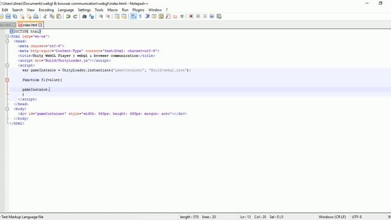The image size is (391, 220).
Task: Open the Function List icon
Action: pos(168,16)
